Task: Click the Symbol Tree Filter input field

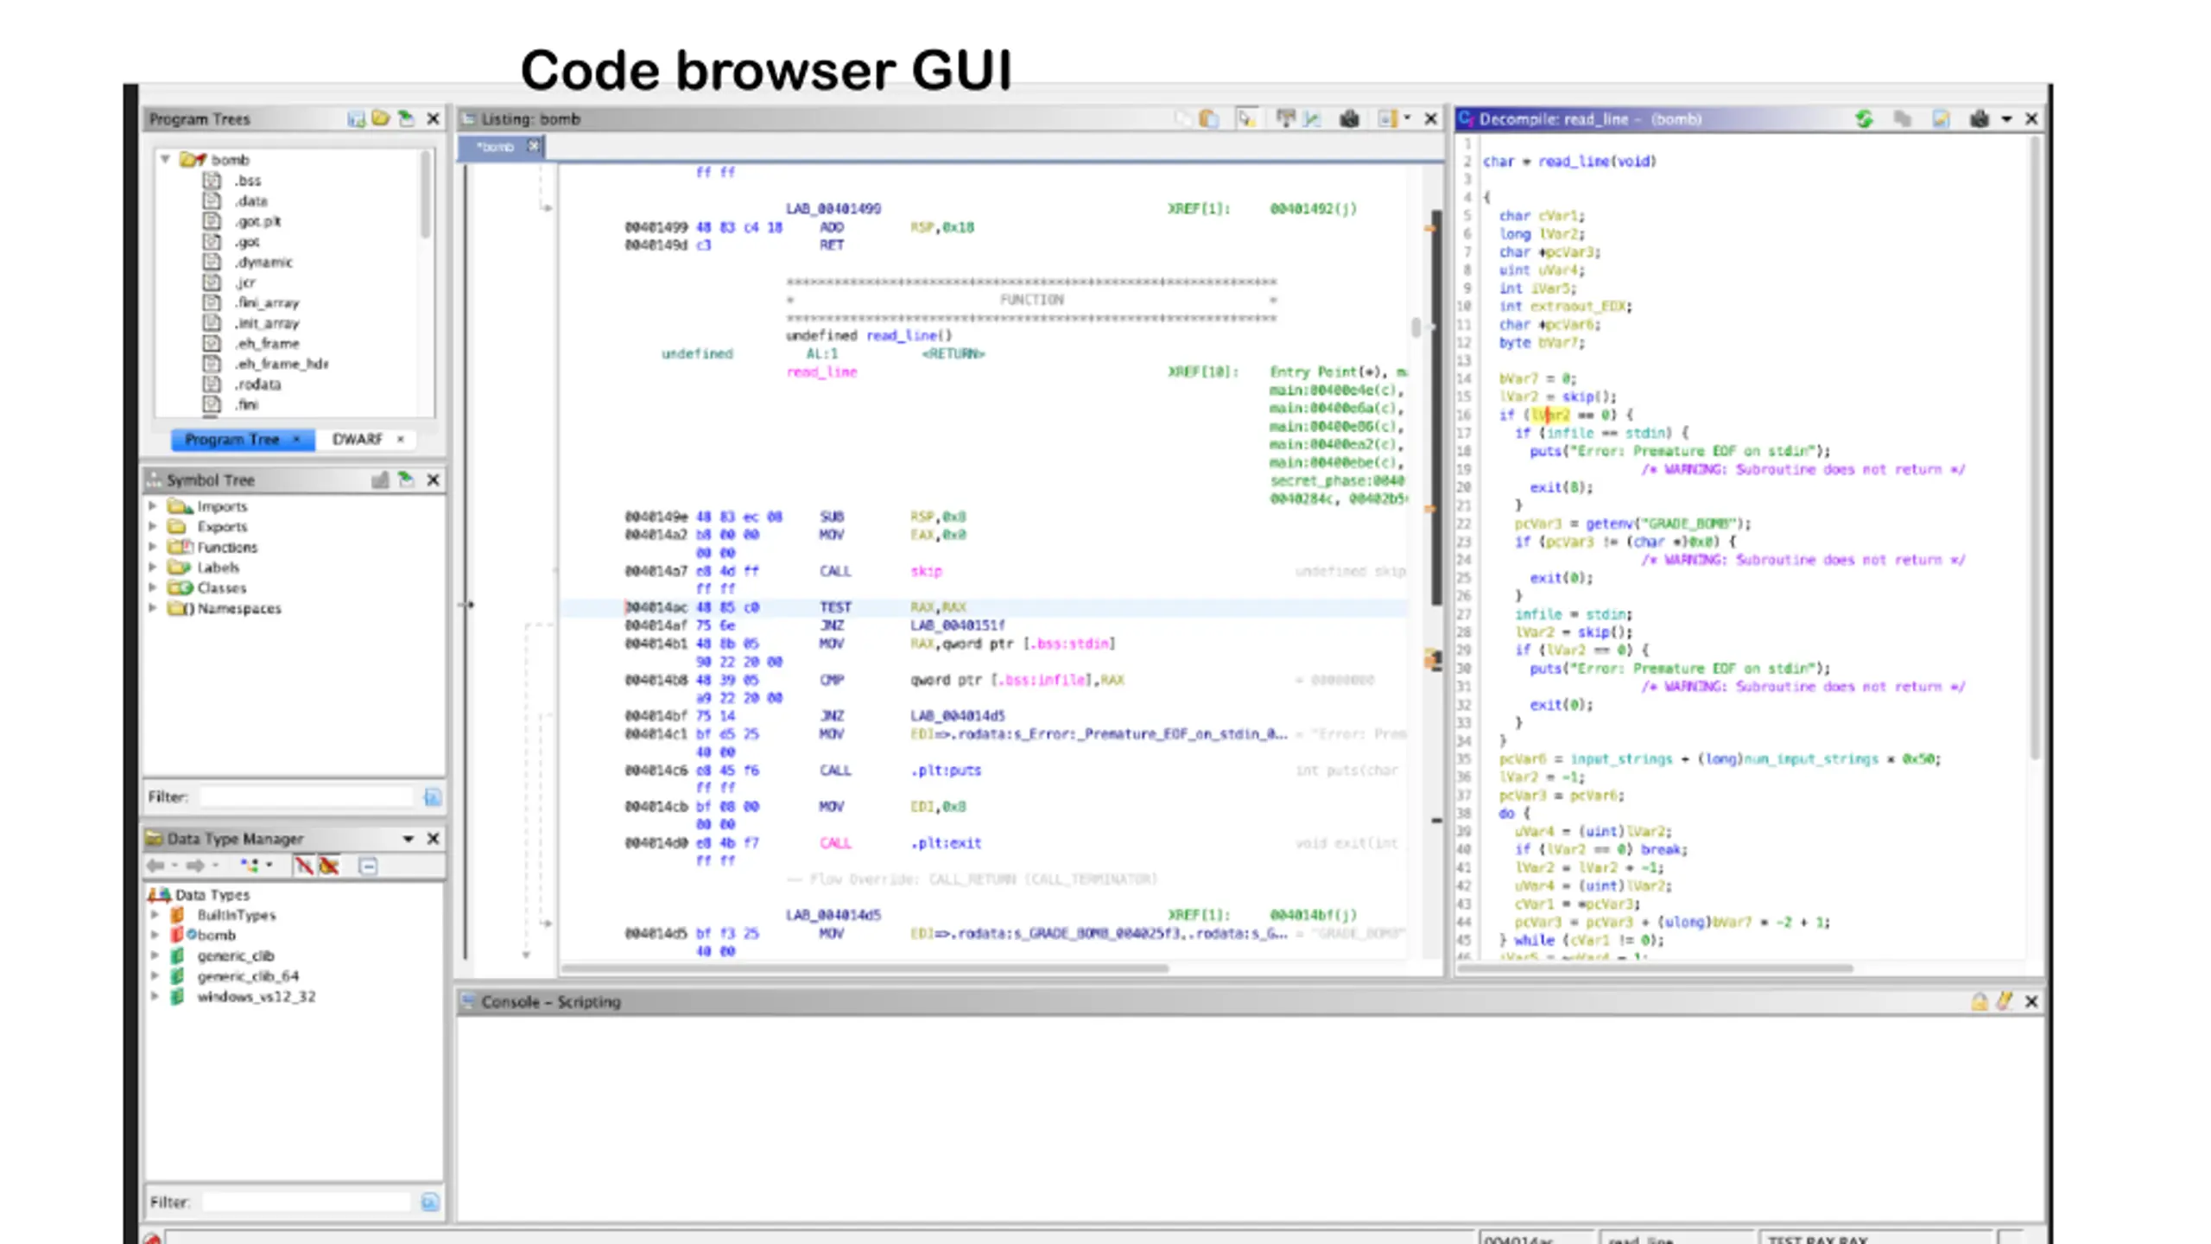Action: pos(307,797)
